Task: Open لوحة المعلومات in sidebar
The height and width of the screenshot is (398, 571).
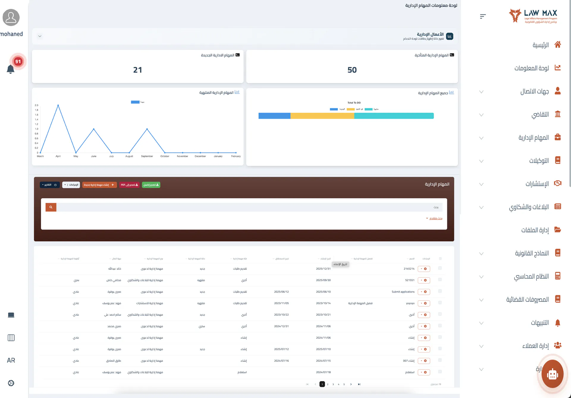Action: point(531,68)
